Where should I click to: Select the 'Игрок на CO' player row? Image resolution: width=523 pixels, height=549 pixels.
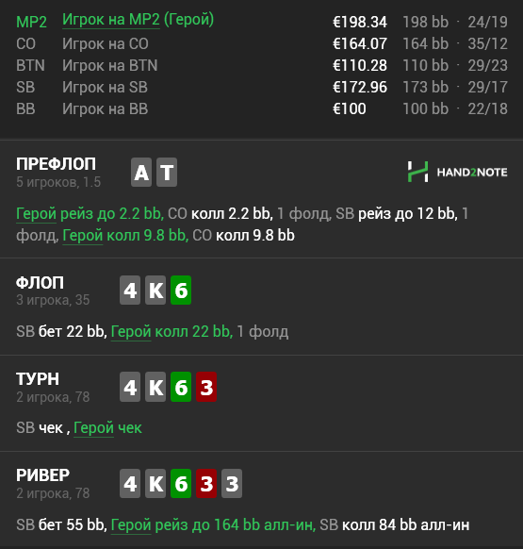262,43
